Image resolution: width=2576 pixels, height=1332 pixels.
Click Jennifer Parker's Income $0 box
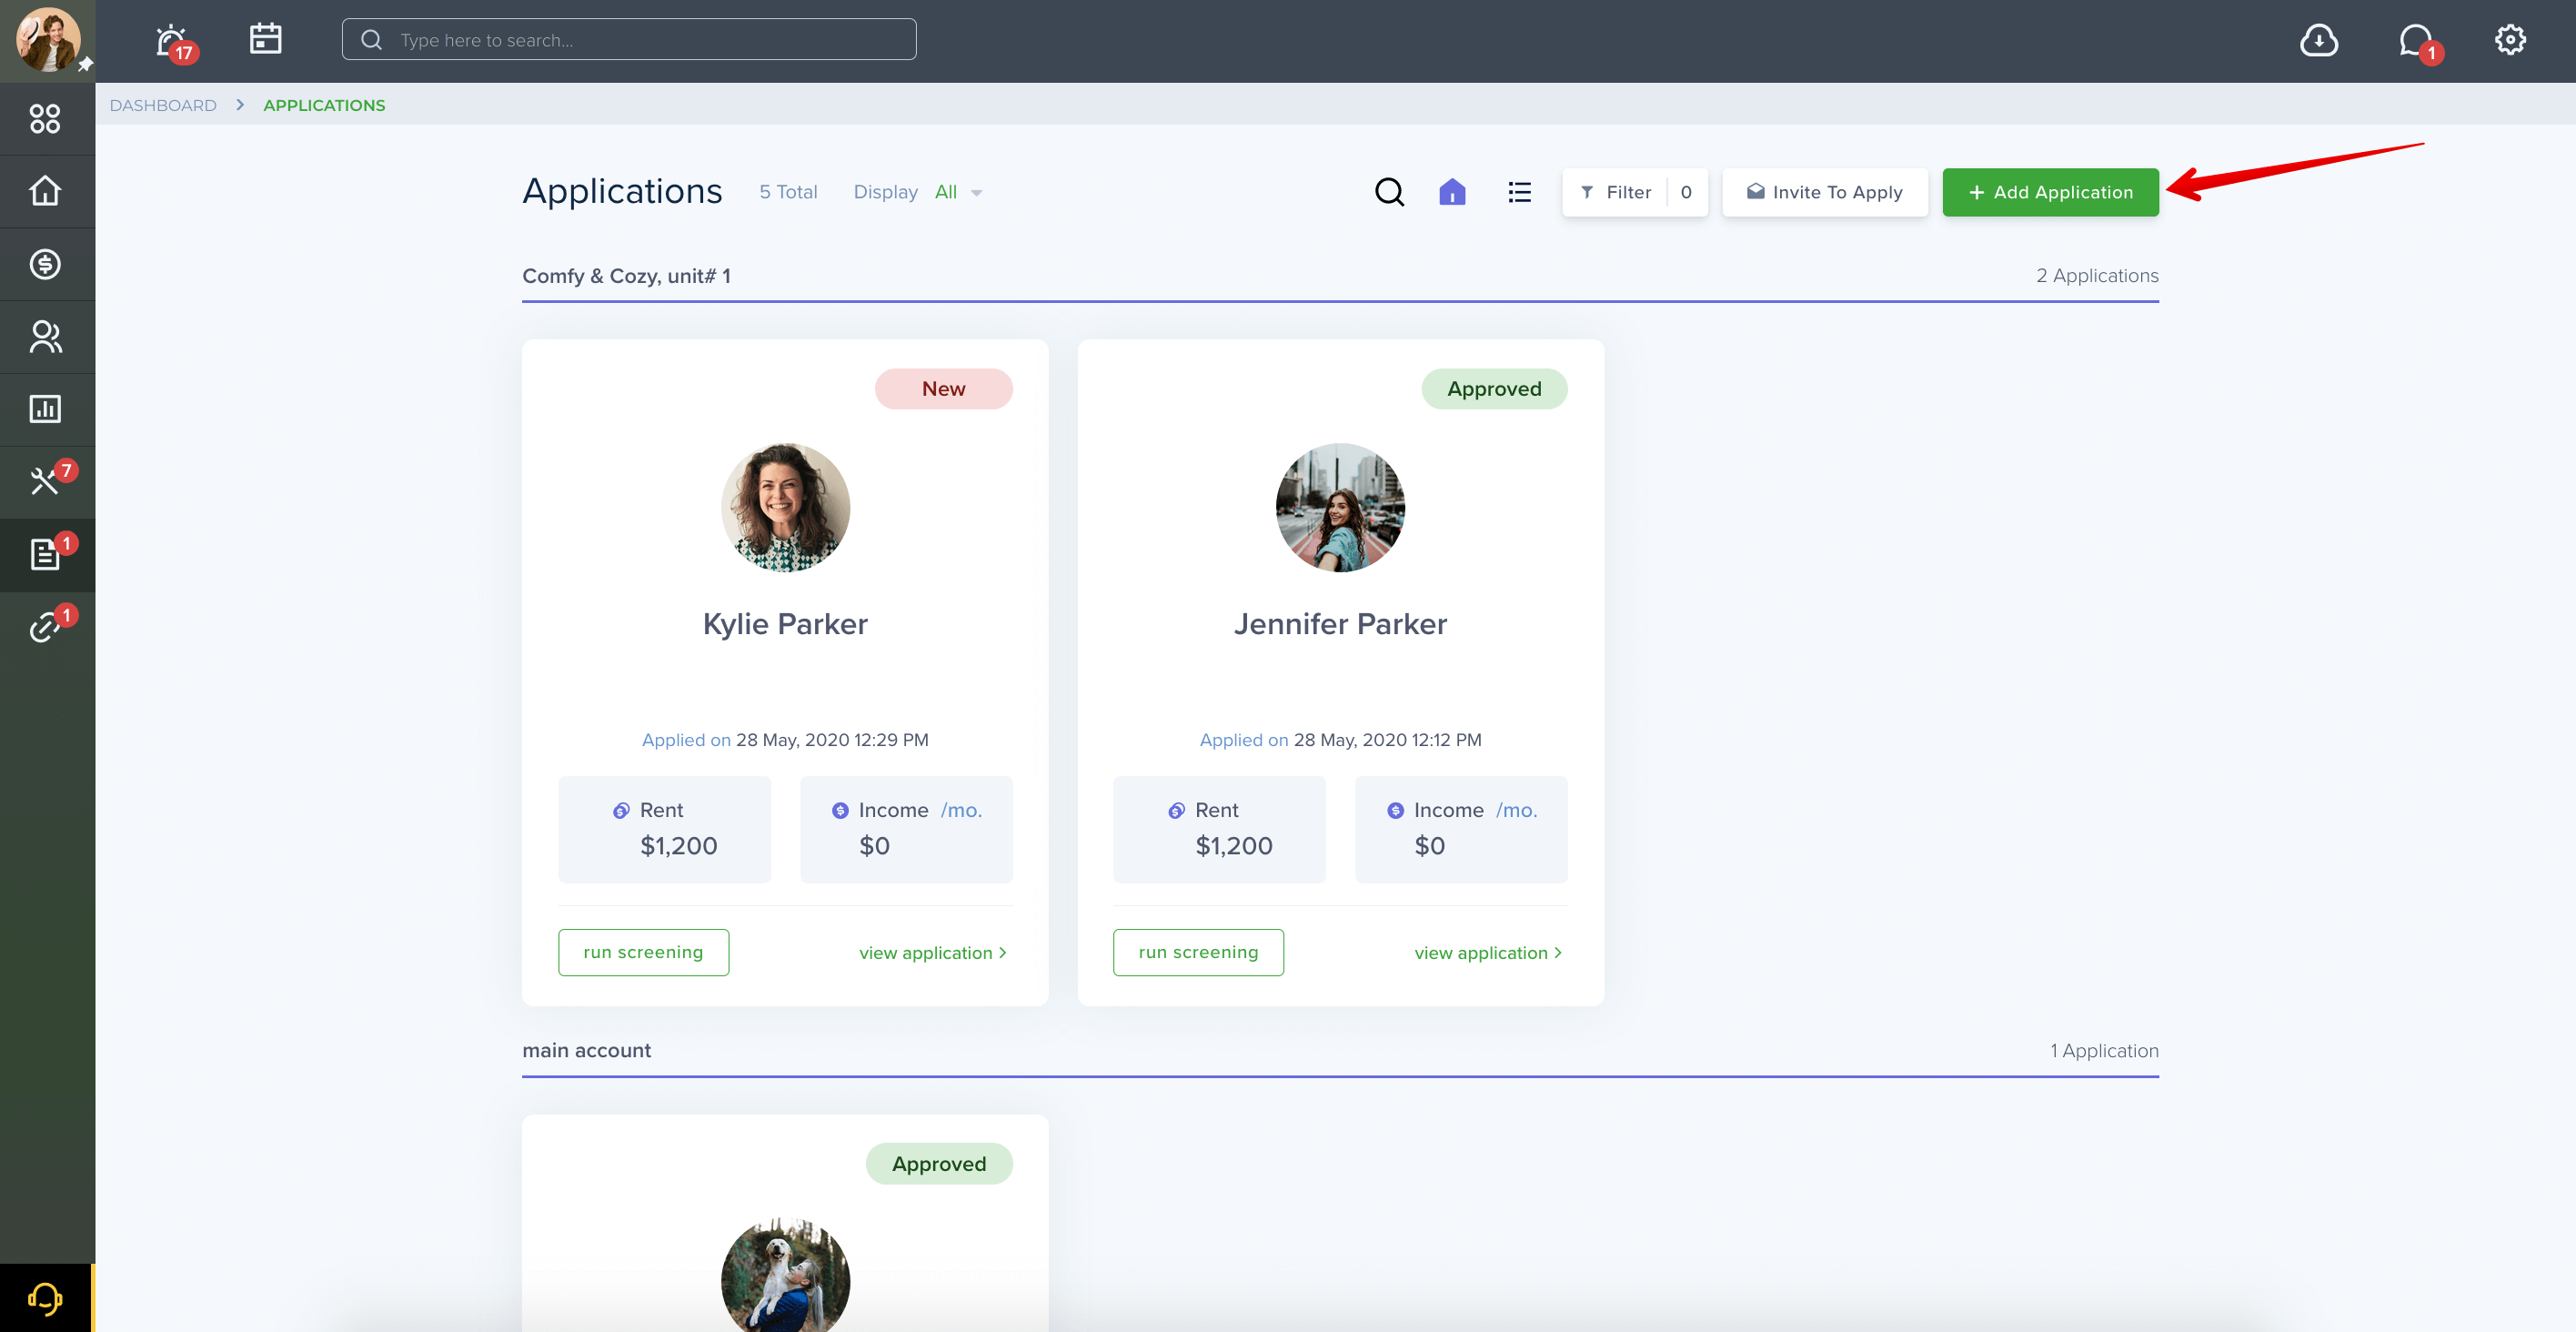pos(1461,830)
